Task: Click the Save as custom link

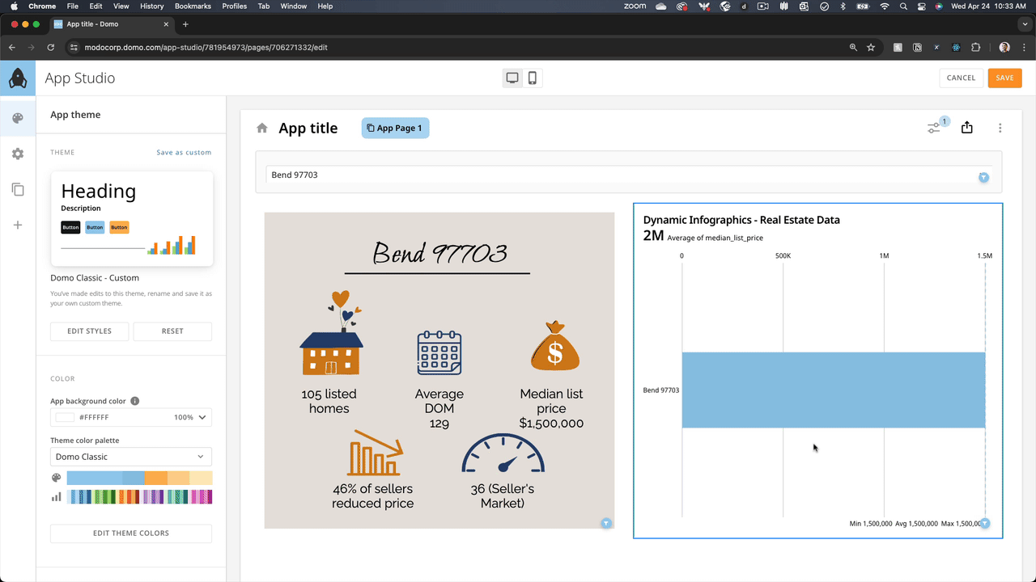Action: (x=184, y=152)
